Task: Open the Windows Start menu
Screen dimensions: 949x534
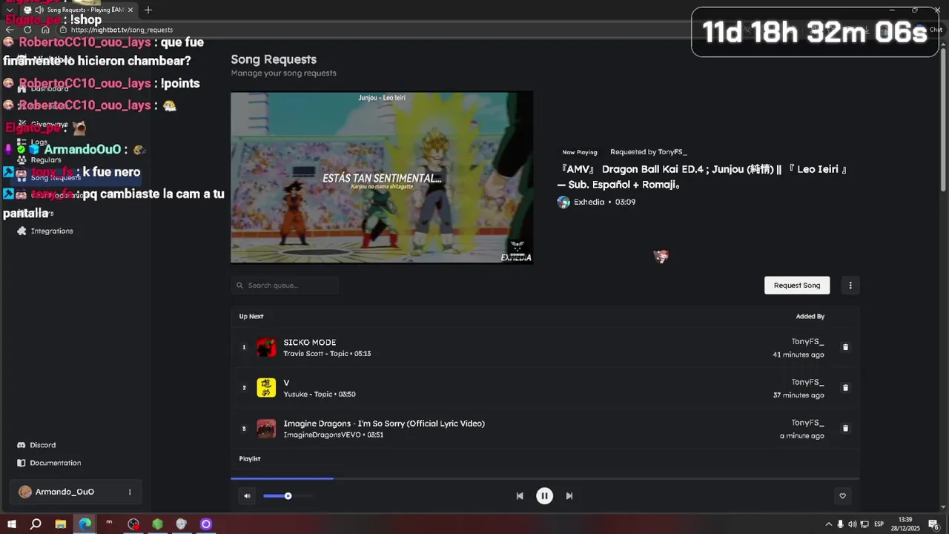Action: click(x=11, y=524)
